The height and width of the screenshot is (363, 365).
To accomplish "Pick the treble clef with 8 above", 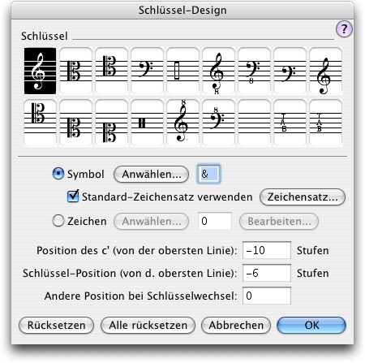I will [x=183, y=123].
